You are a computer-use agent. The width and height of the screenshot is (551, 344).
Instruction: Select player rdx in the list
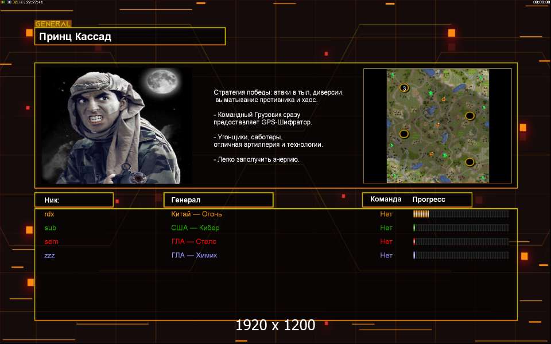click(x=49, y=214)
